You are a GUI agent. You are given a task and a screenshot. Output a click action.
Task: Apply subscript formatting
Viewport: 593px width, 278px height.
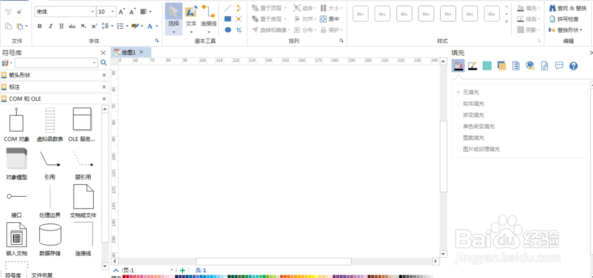84,26
